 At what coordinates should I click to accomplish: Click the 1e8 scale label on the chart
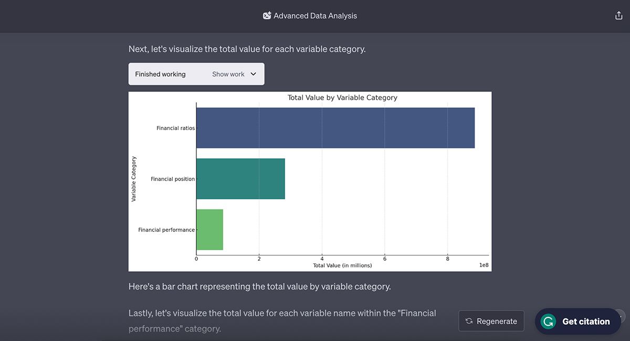click(x=484, y=265)
